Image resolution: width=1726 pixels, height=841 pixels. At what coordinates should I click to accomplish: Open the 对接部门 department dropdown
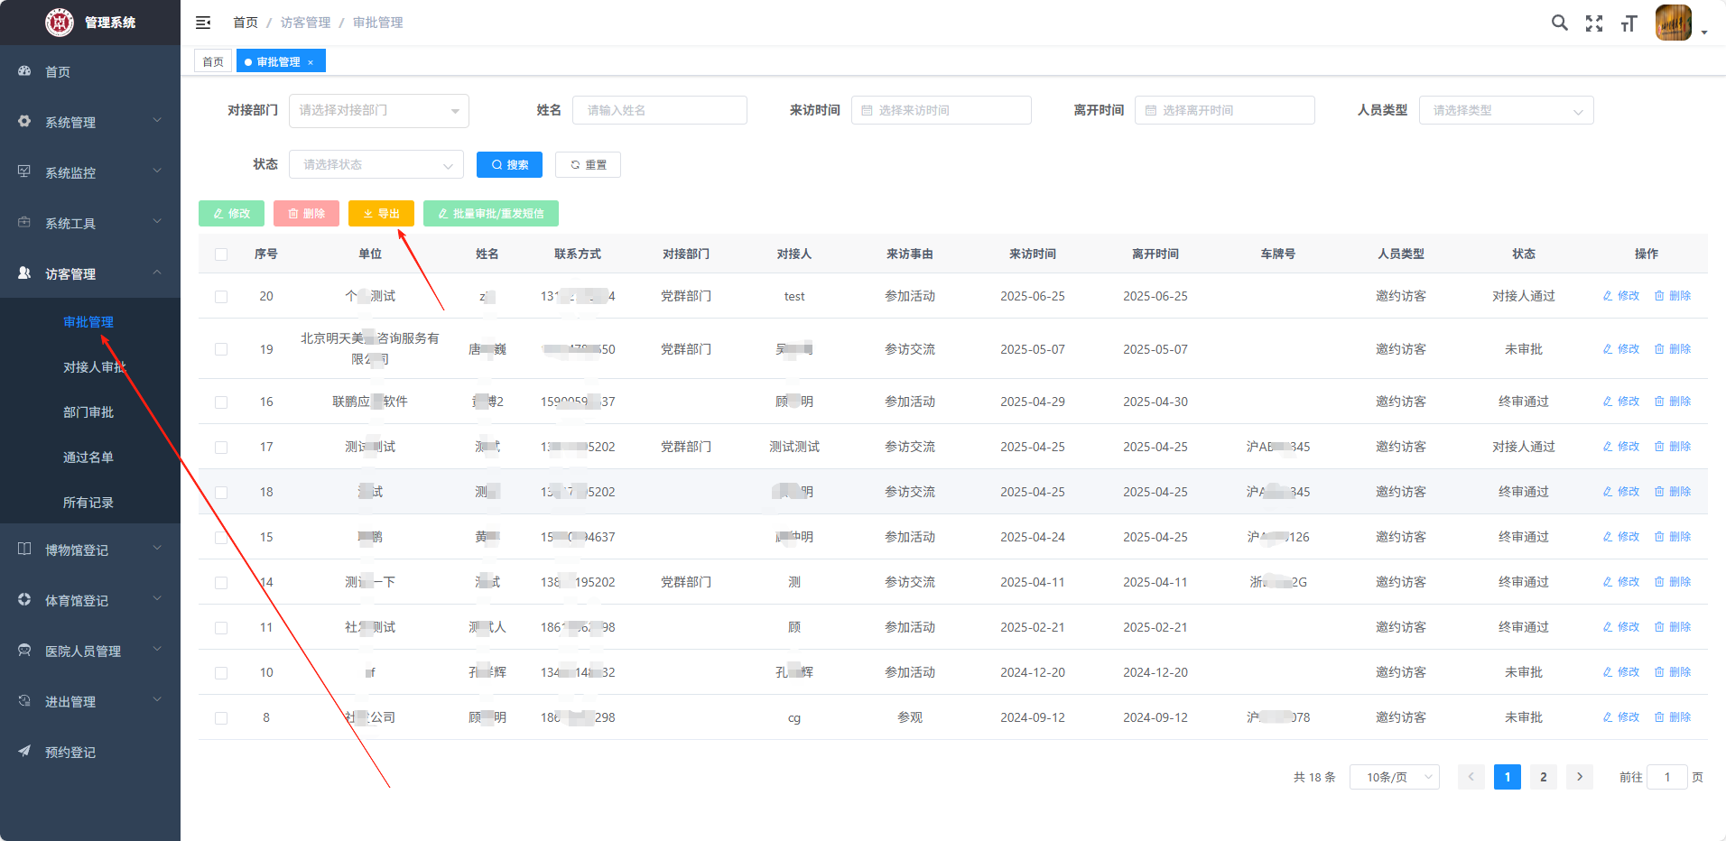pyautogui.click(x=378, y=110)
